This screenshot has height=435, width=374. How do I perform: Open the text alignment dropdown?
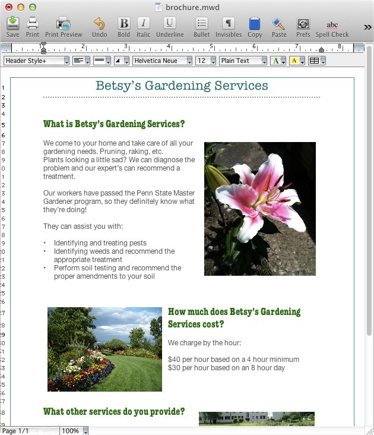81,61
